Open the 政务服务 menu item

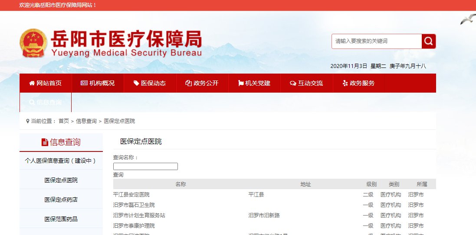click(358, 83)
